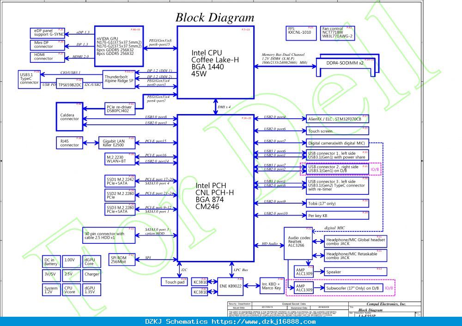
Task: Select the DC in Battery power box
Action: click(x=51, y=261)
